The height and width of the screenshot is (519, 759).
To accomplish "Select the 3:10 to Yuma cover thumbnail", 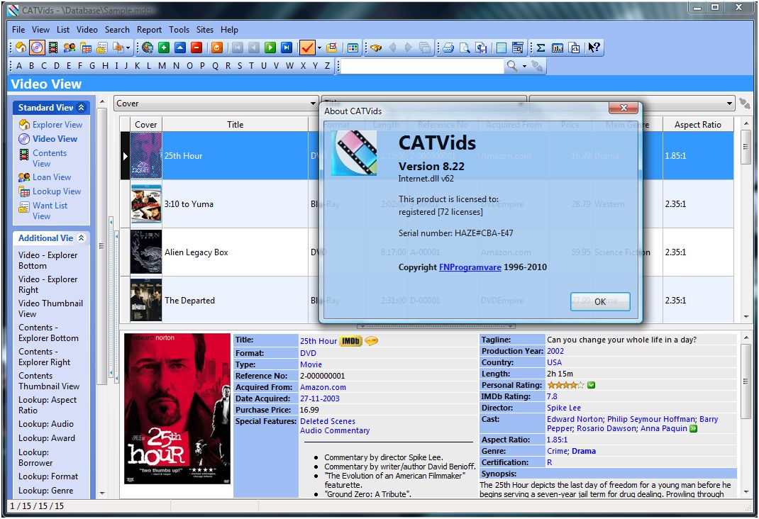I will click(x=146, y=203).
